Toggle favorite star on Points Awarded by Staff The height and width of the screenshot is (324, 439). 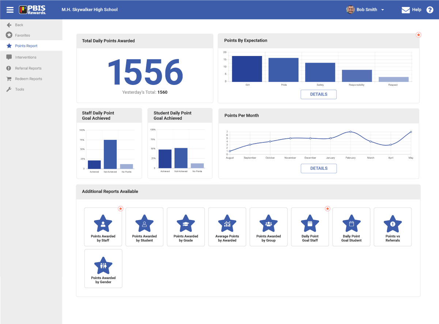click(120, 209)
